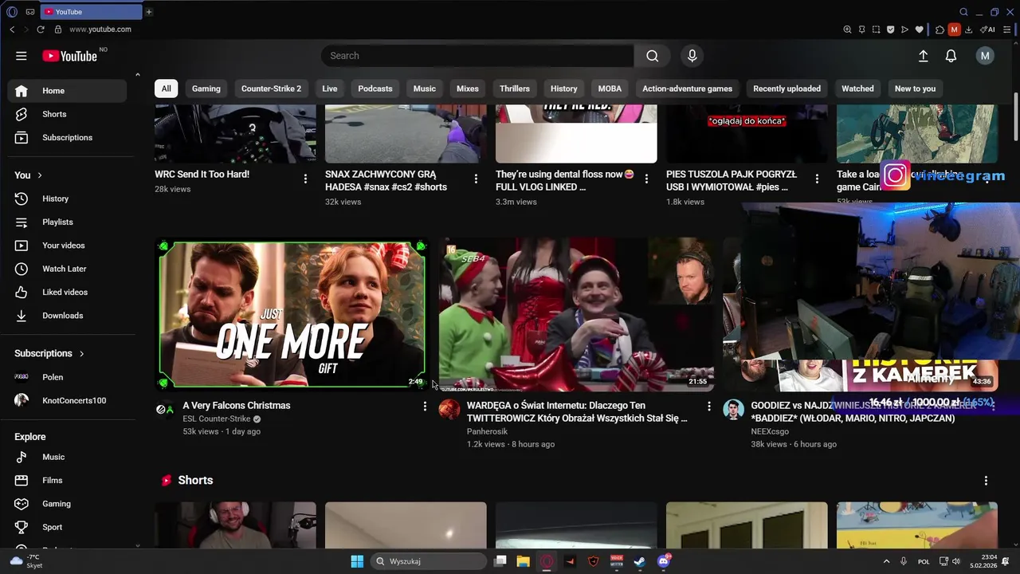The height and width of the screenshot is (574, 1020).
Task: Select the All filter chip
Action: click(x=166, y=88)
